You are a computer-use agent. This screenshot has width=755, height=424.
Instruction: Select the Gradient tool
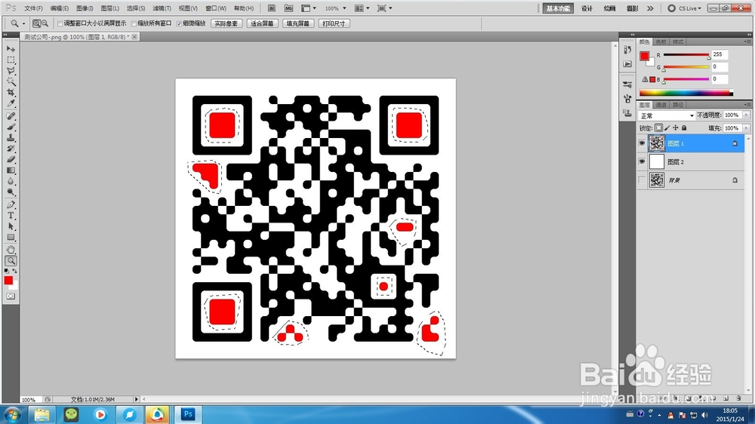(x=11, y=171)
